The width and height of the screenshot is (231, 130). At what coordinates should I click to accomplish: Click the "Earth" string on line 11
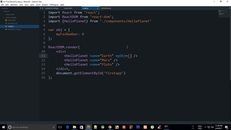tap(107, 56)
